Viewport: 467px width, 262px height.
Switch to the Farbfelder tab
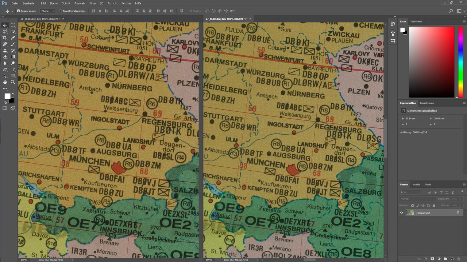[x=416, y=21]
